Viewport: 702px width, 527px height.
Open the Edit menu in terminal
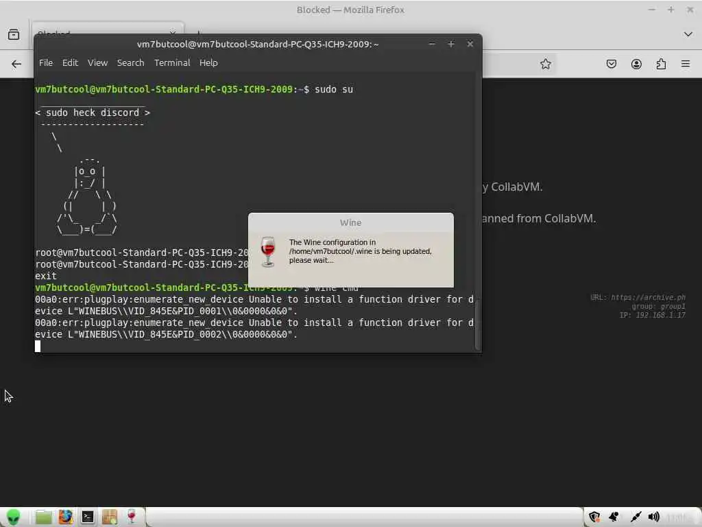coord(71,62)
